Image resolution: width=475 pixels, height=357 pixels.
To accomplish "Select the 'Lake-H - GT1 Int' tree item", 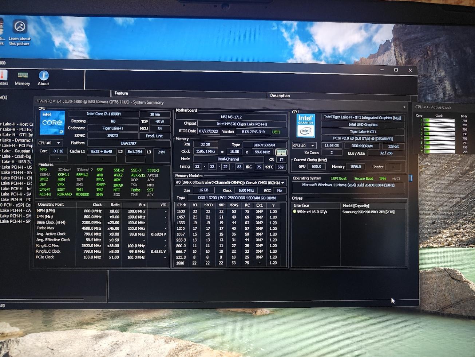I will (16, 135).
